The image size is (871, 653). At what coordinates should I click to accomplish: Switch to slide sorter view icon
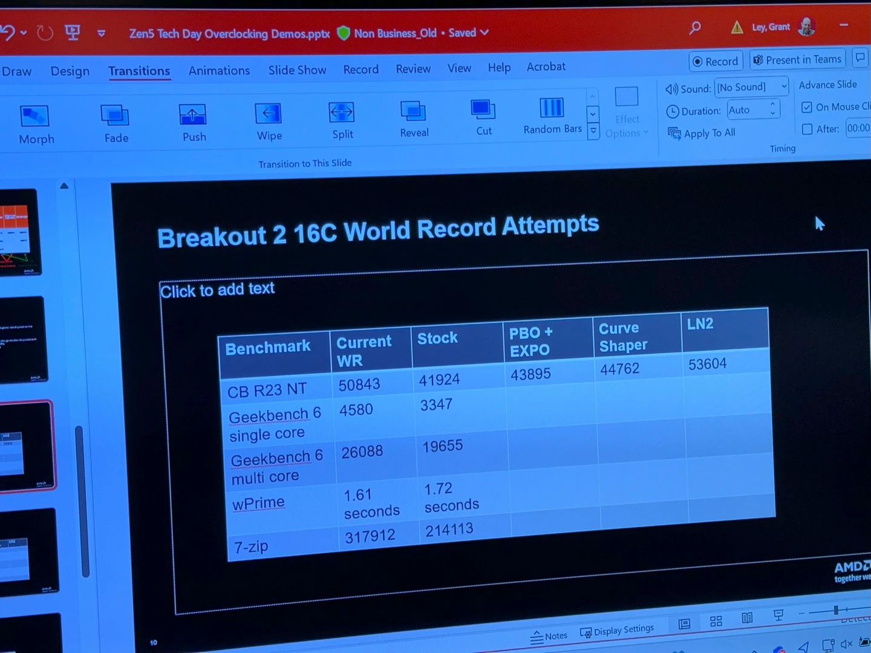(716, 622)
